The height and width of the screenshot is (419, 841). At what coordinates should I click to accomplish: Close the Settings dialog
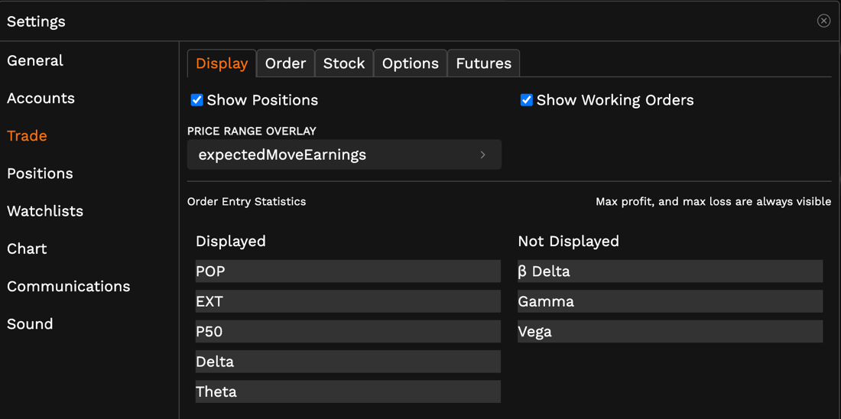pos(823,21)
